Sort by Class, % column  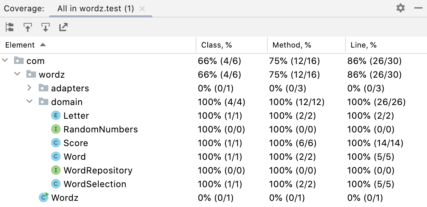click(232, 45)
